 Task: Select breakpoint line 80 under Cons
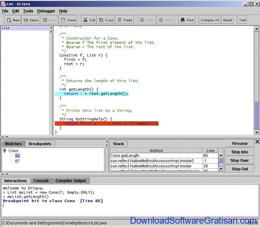click(17, 156)
